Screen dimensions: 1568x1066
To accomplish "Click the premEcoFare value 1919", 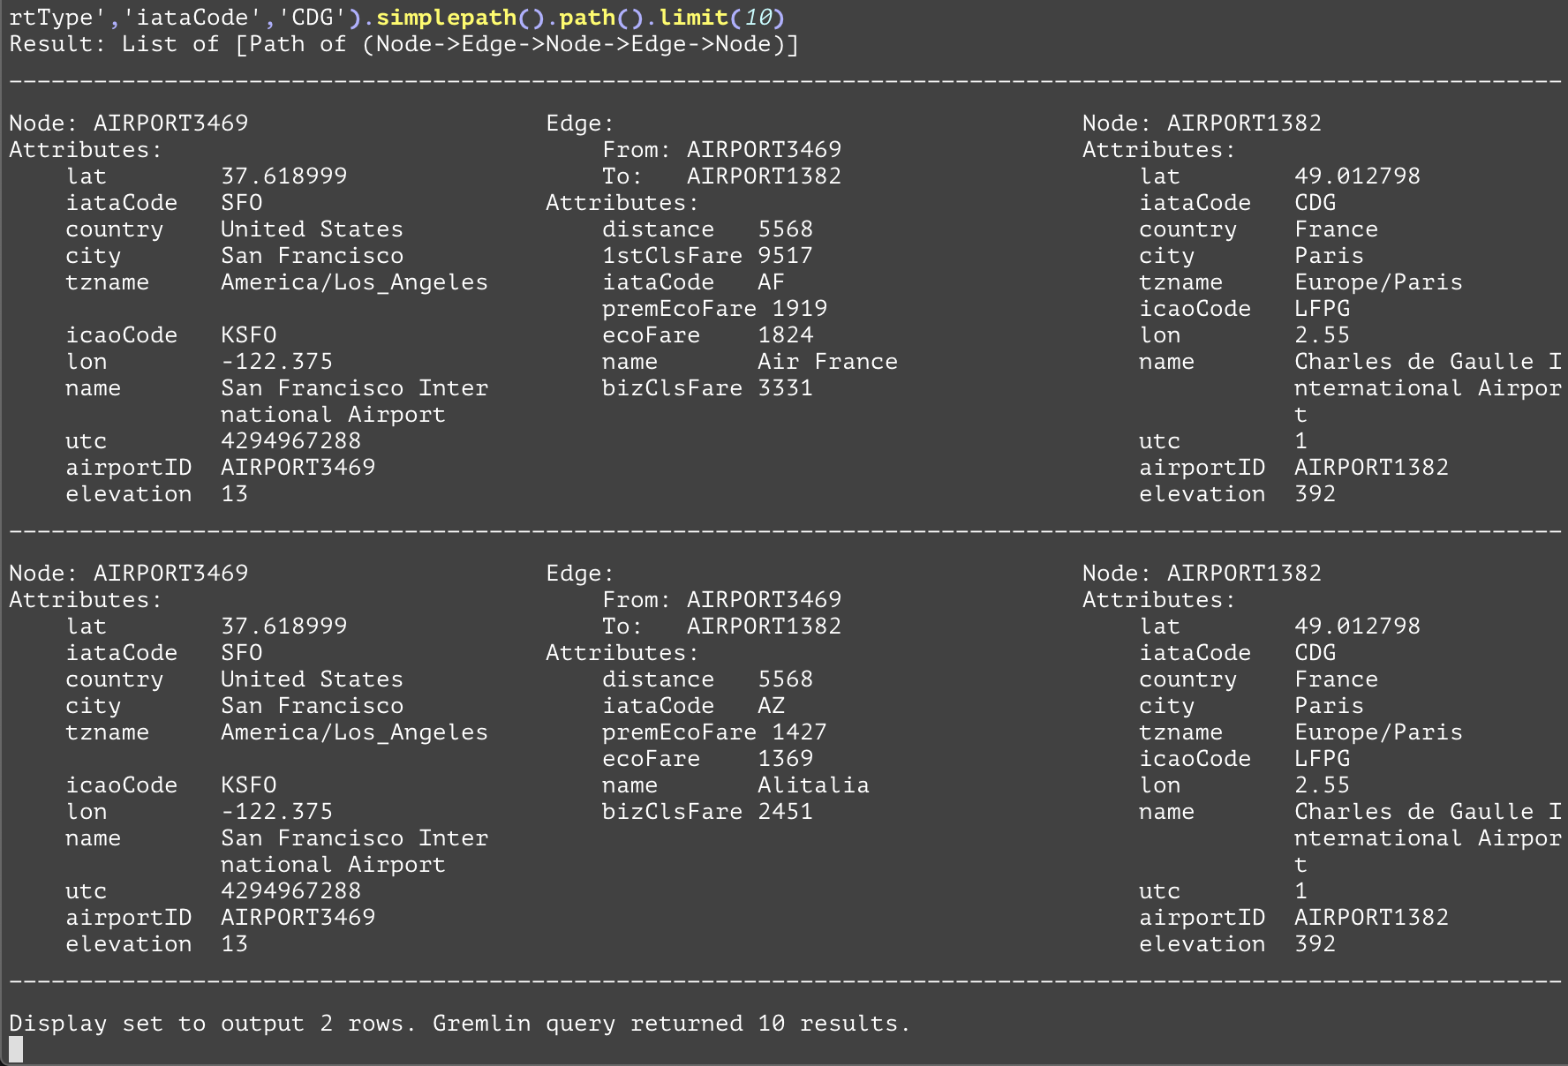I will click(x=799, y=309).
